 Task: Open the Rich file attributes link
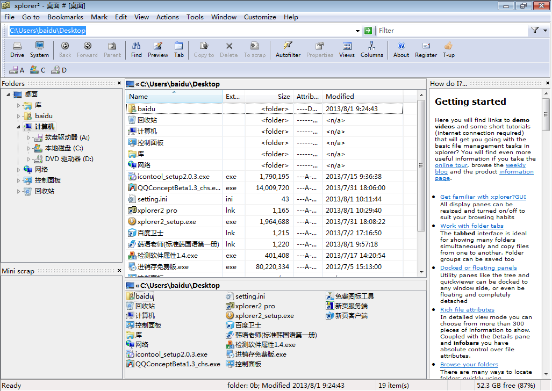[467, 309]
